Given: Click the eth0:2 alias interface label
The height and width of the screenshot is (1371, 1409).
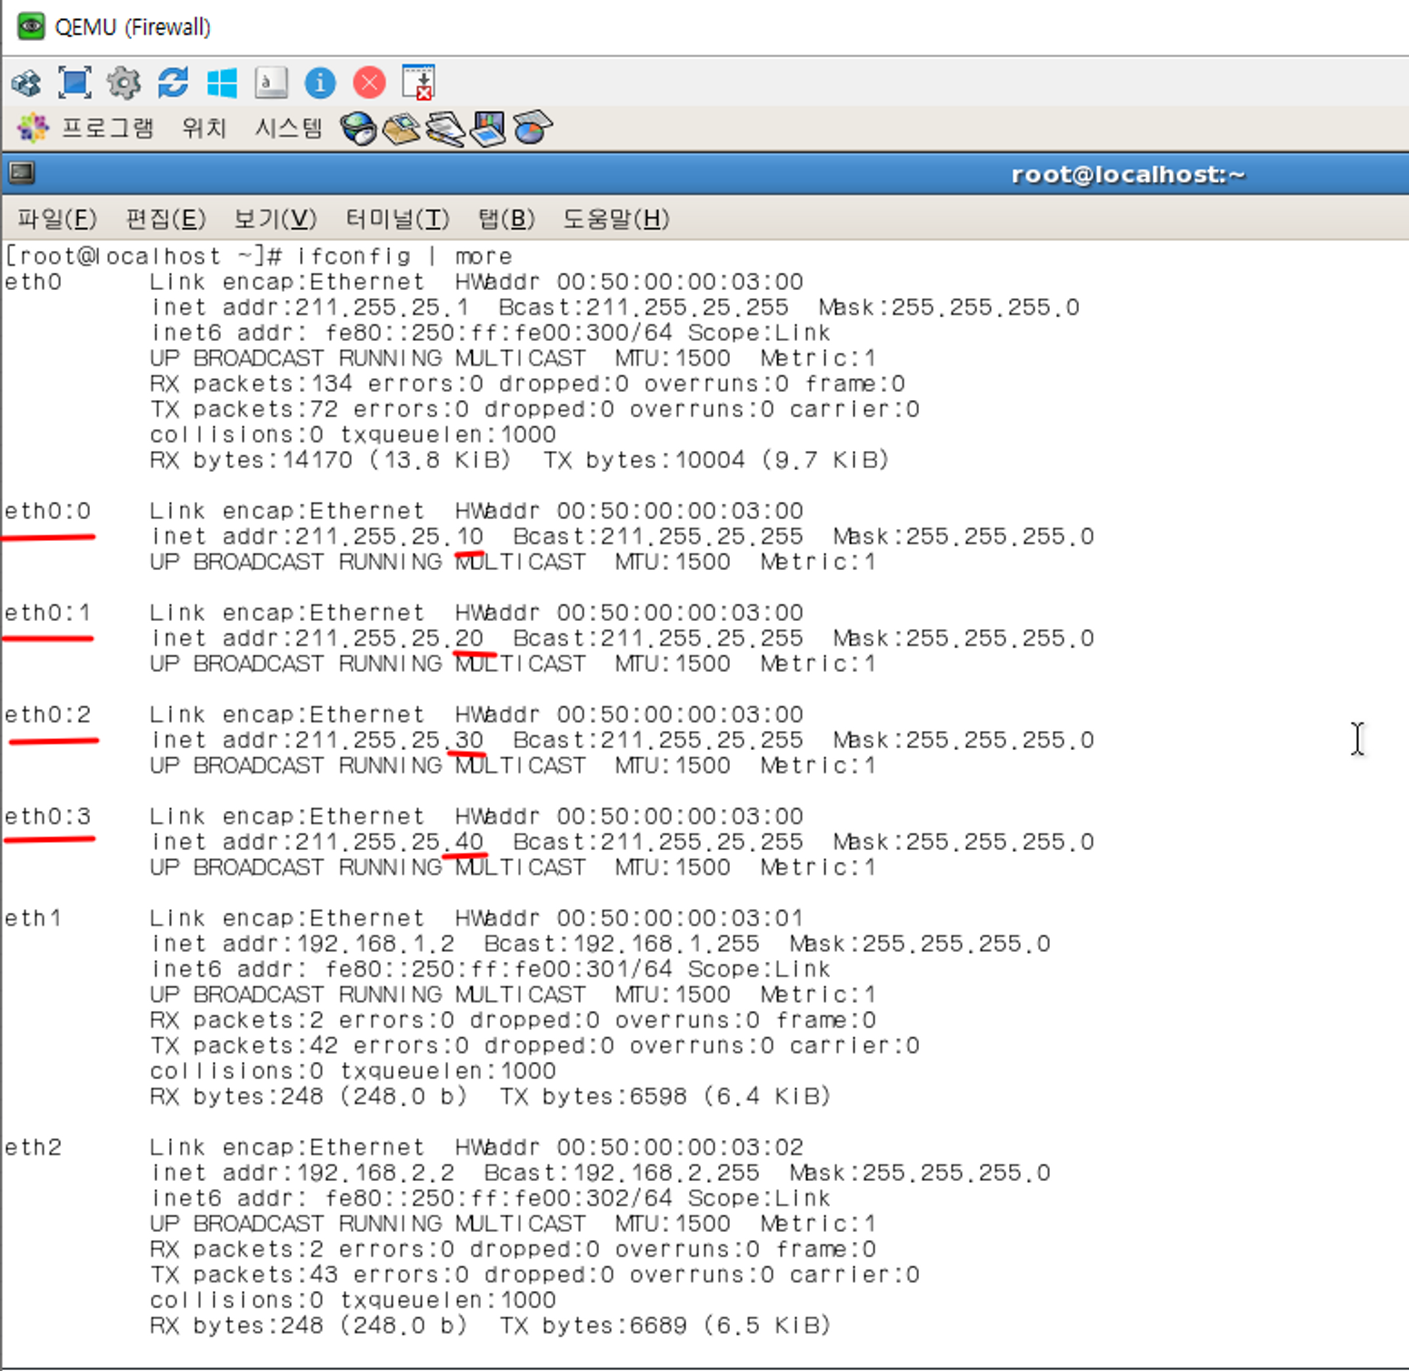Looking at the screenshot, I should tap(48, 715).
